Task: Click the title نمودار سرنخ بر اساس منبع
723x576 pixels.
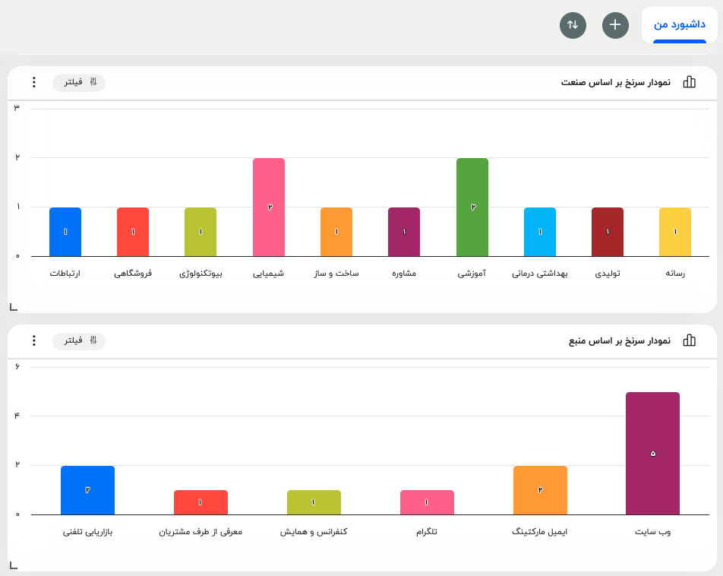Action: click(619, 340)
